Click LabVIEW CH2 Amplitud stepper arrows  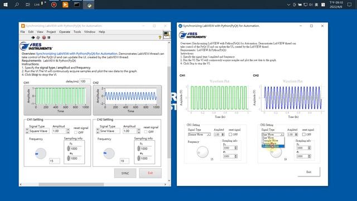point(139,131)
